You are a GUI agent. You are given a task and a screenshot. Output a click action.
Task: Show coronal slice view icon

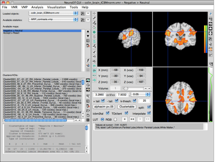(211, 28)
